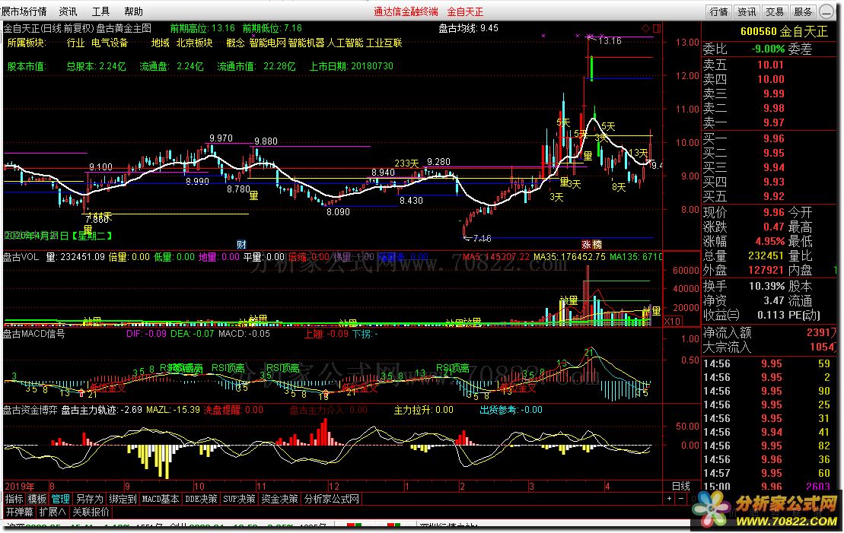Click the 9.970 peak label on the chart
The height and width of the screenshot is (533, 844).
tap(221, 138)
